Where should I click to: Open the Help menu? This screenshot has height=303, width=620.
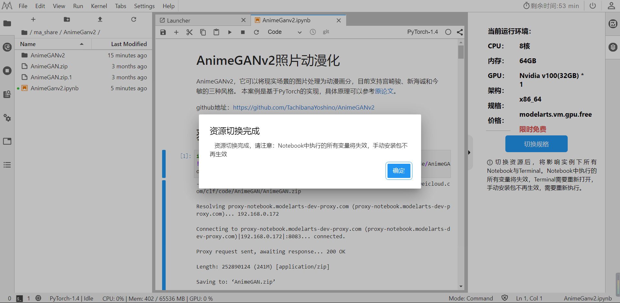(x=169, y=6)
